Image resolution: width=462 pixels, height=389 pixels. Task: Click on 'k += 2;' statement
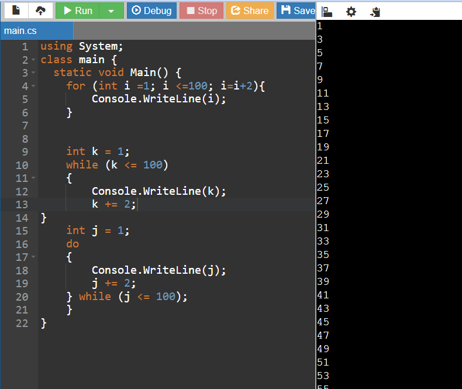[113, 204]
